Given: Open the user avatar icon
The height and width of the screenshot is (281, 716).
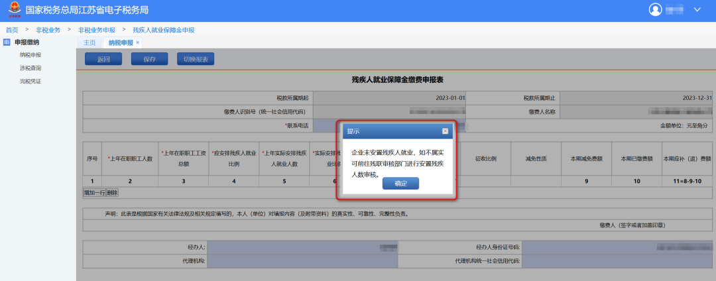Looking at the screenshot, I should coord(655,9).
